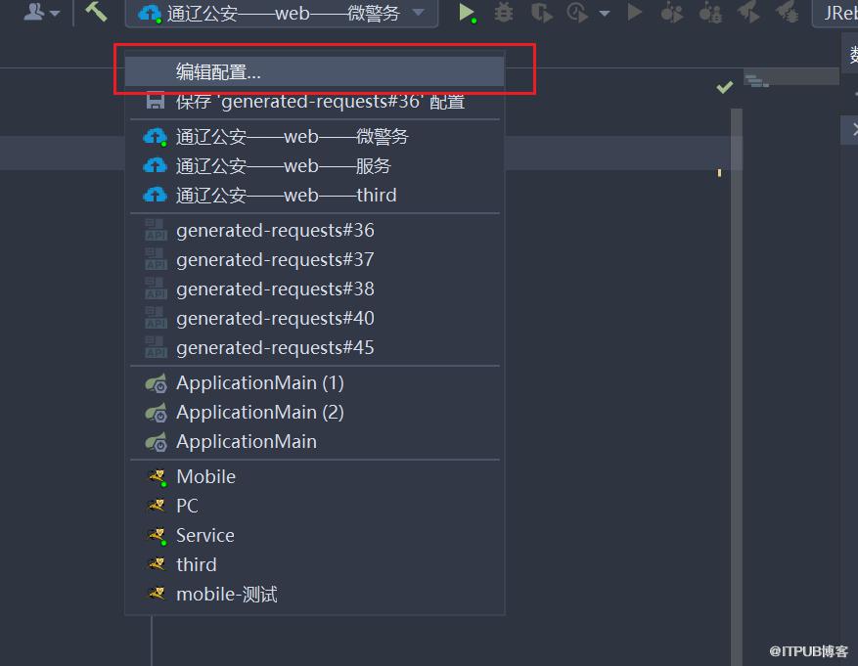Click API icon beside generated-requests#45

[x=156, y=348]
